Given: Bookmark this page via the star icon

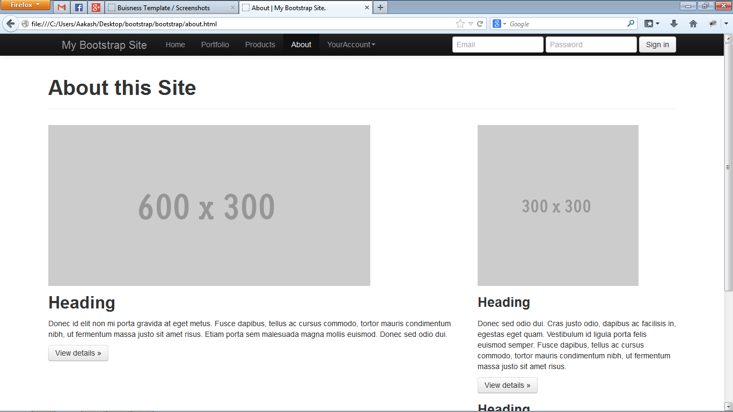Looking at the screenshot, I should coord(459,24).
